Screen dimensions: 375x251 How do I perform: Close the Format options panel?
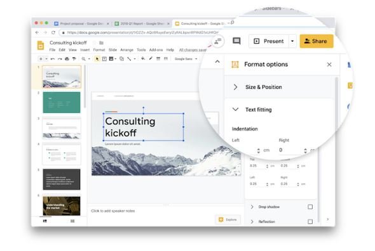tap(329, 65)
